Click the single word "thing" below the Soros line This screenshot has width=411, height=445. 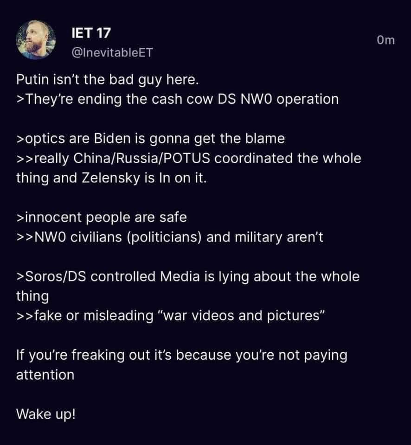32,296
